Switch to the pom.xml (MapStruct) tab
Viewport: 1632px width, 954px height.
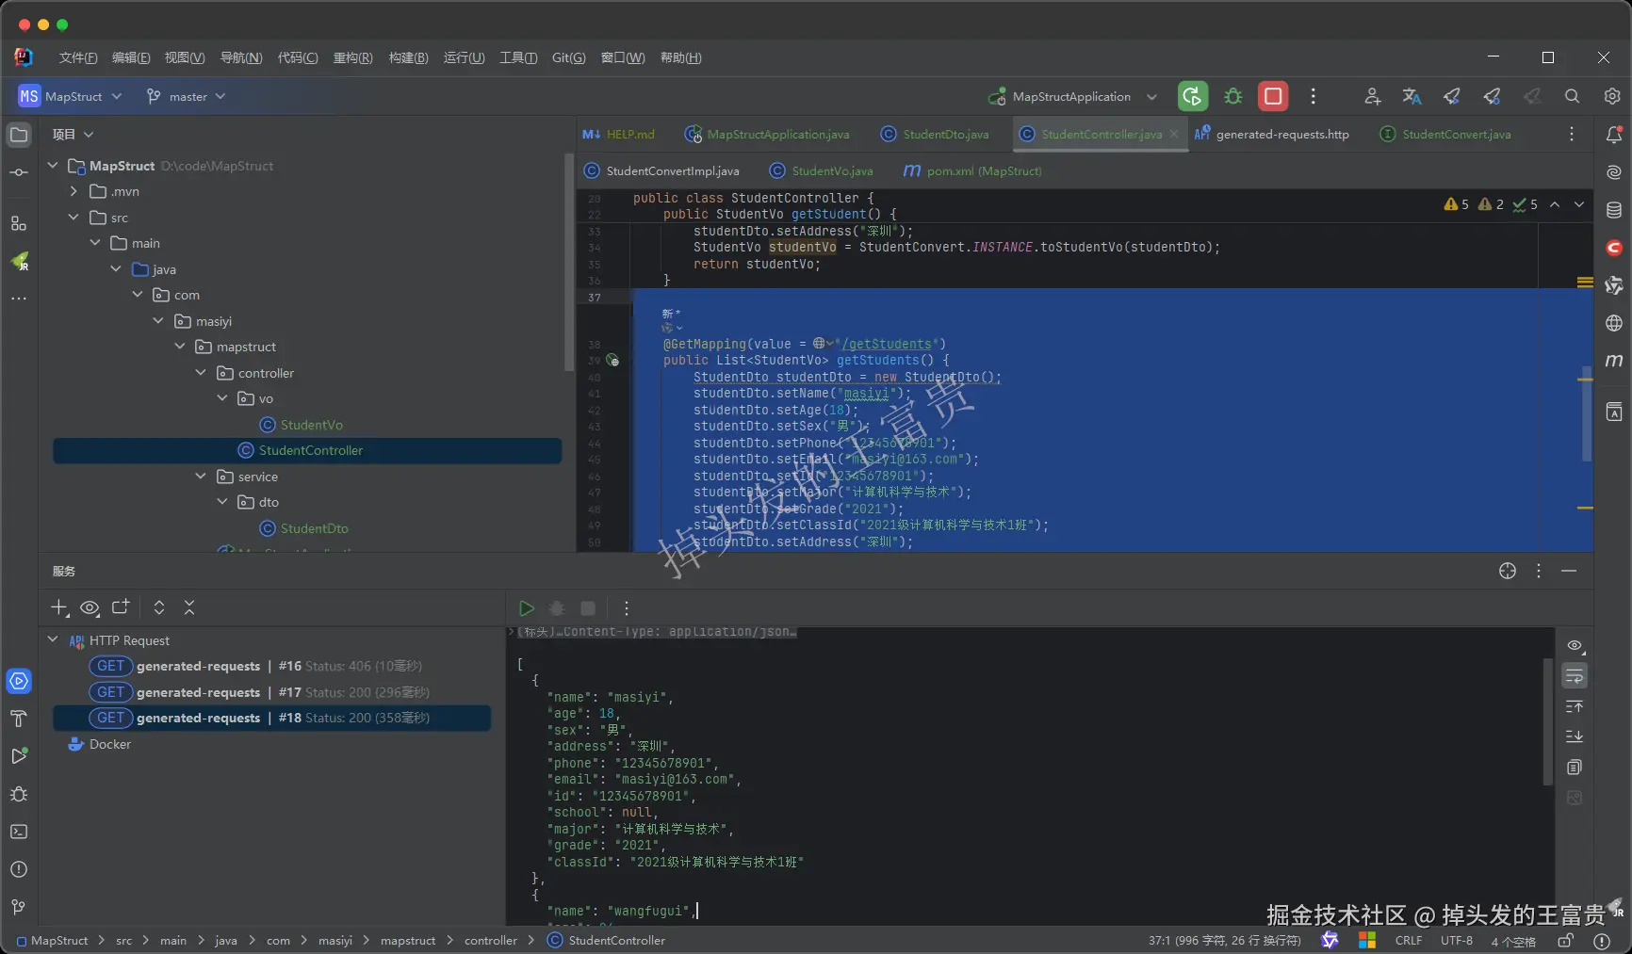coord(972,171)
